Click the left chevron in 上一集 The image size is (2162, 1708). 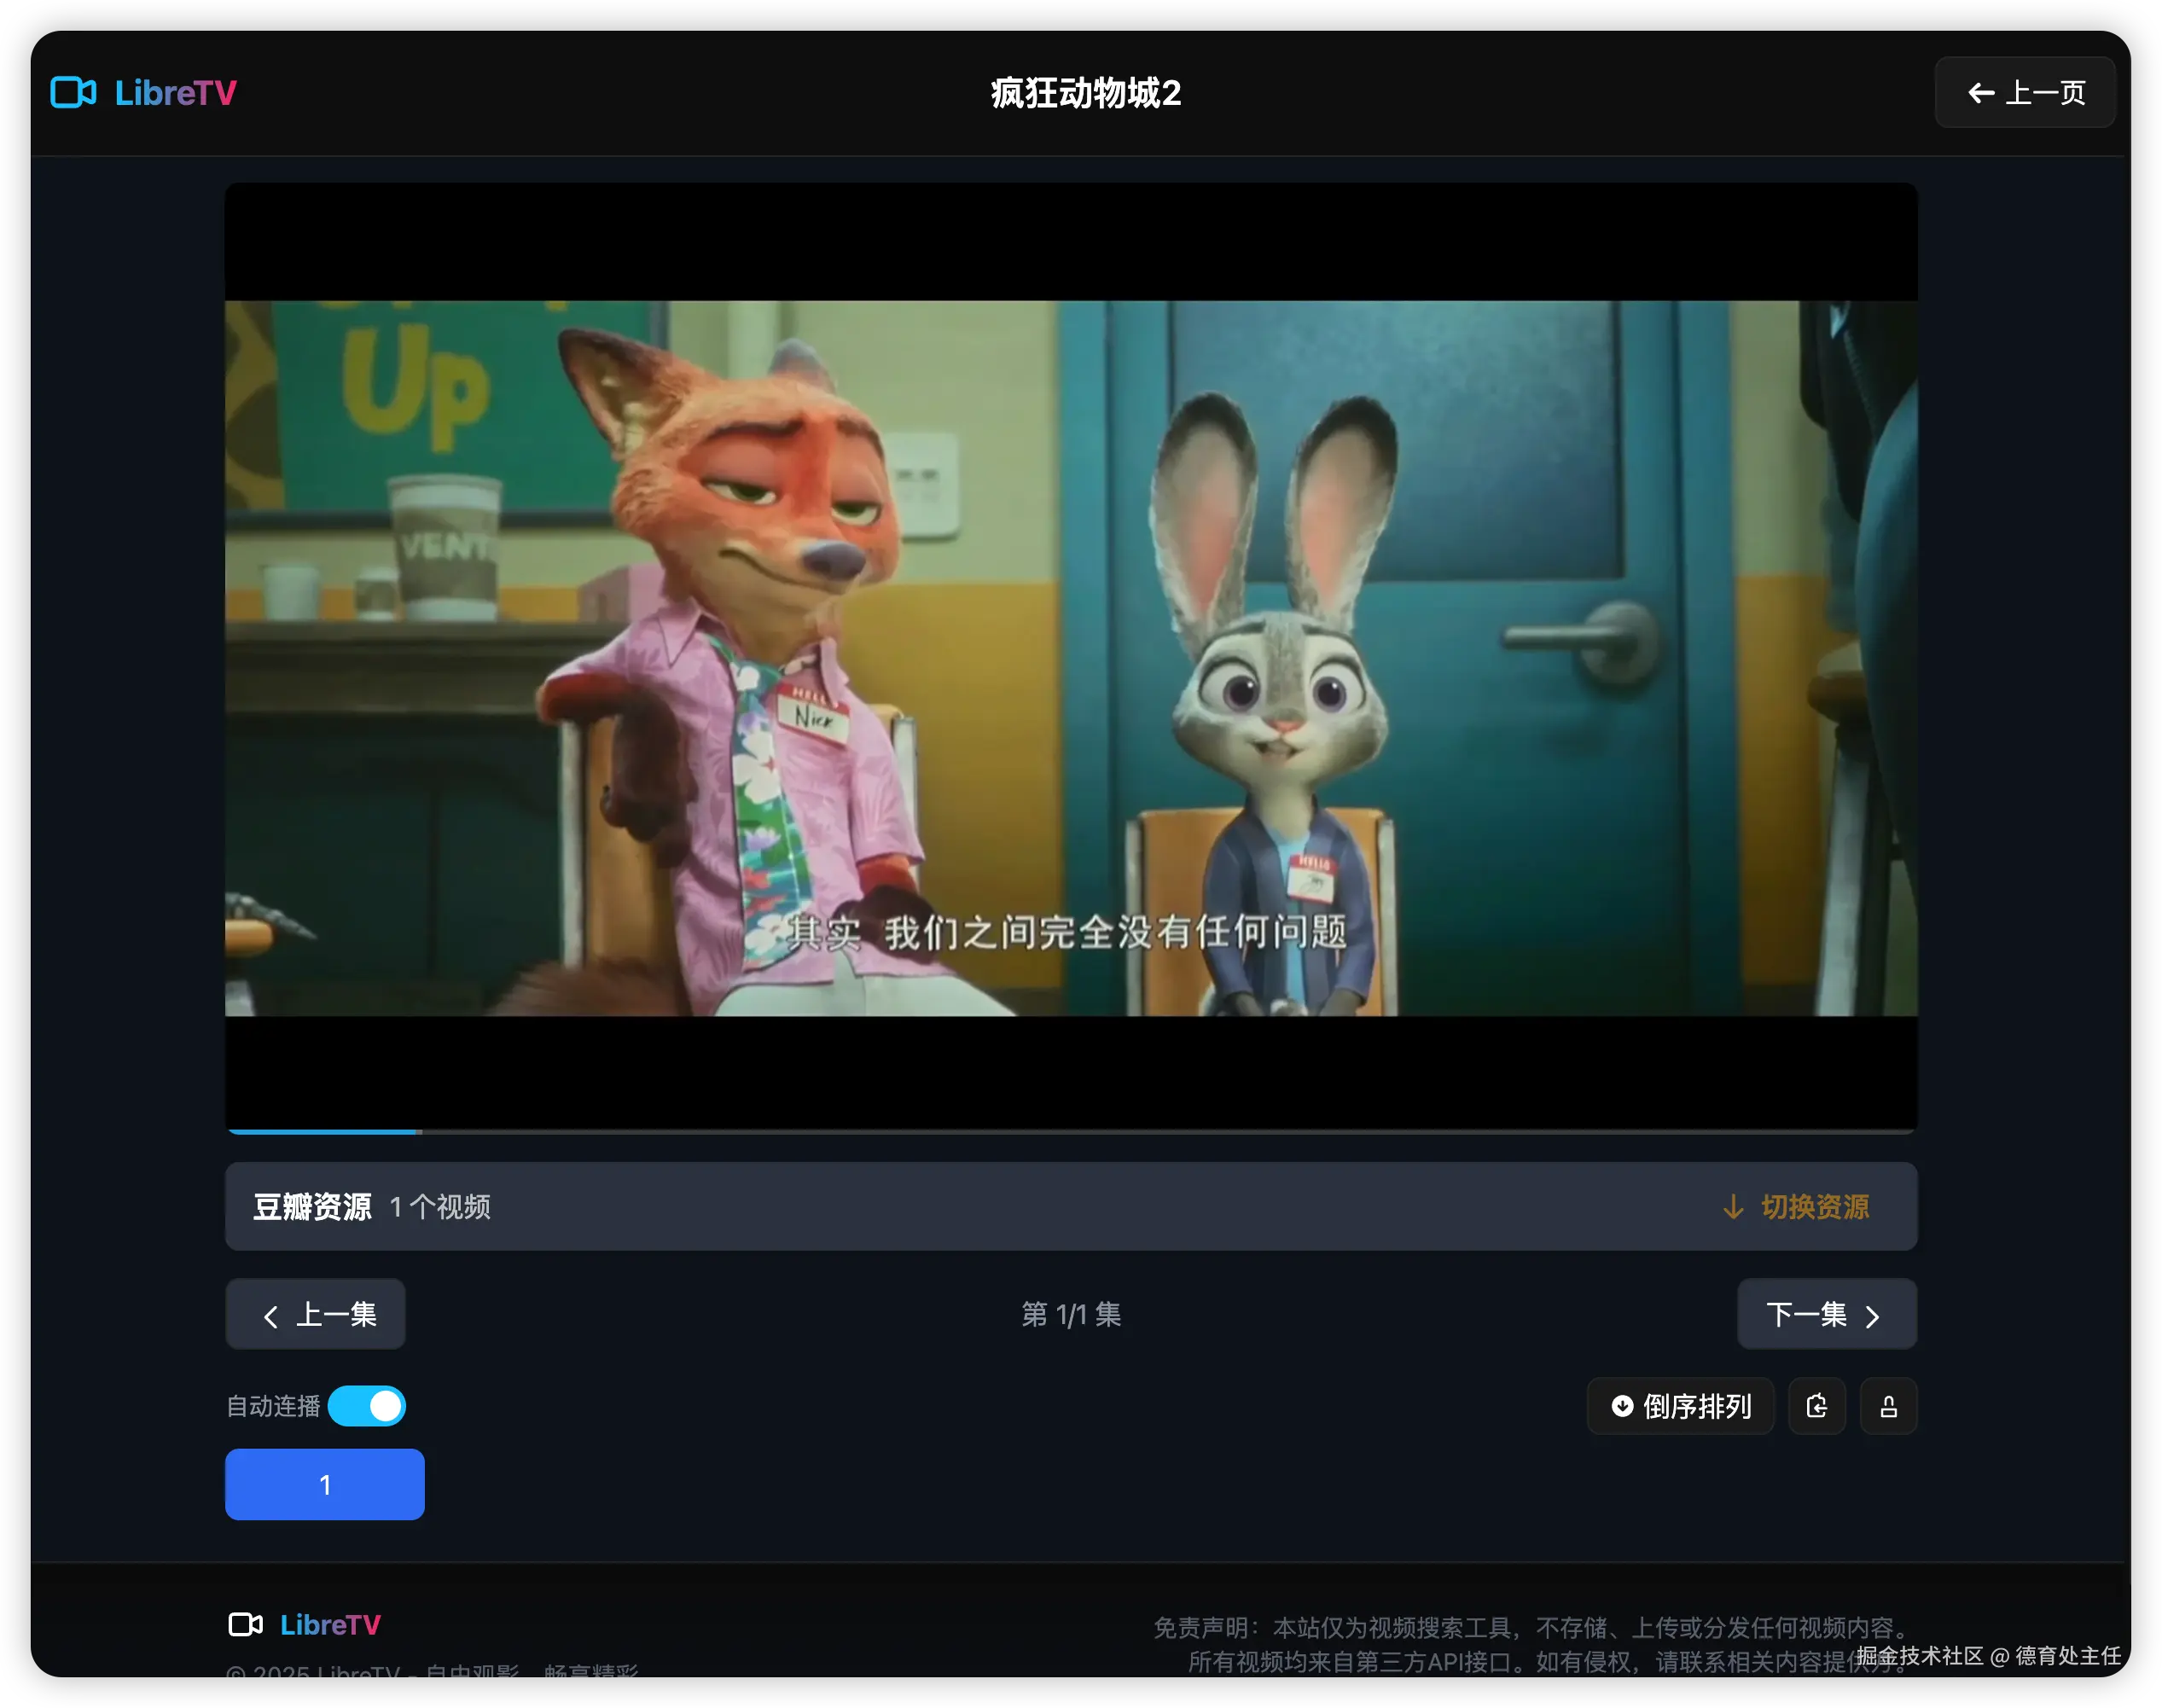click(x=270, y=1316)
